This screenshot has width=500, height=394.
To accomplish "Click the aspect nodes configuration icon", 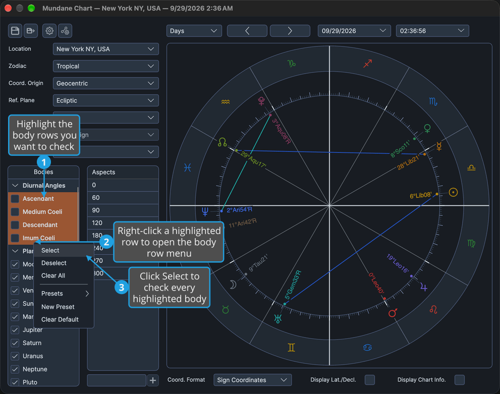I will tap(65, 31).
